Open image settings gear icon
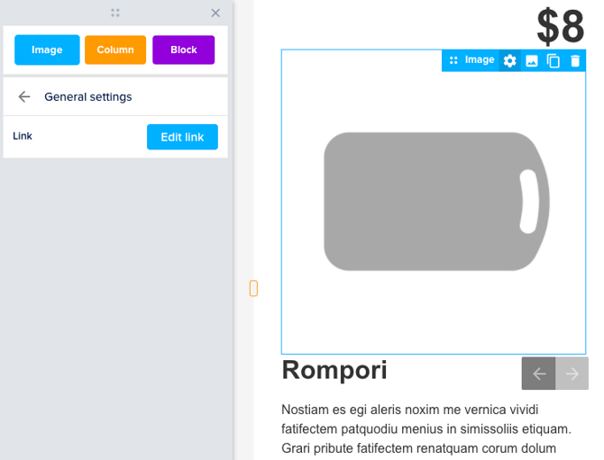 point(509,61)
